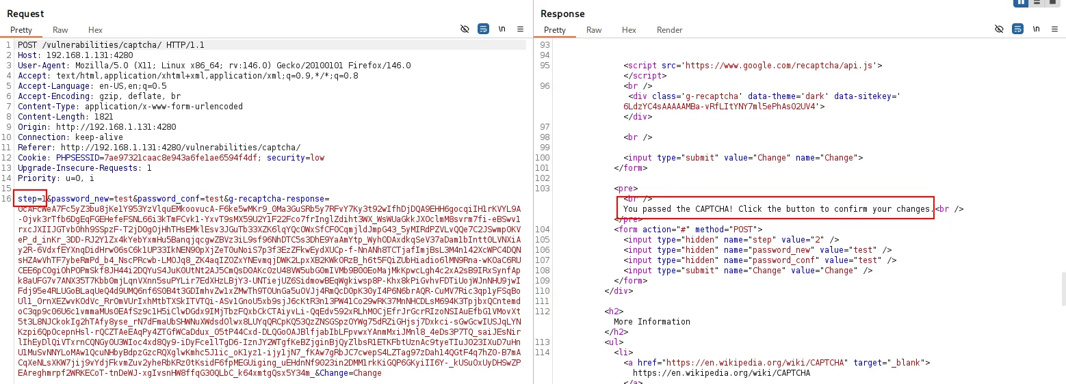The image size is (1066, 384).
Task: Open the Hex tab in Request
Action: pyautogui.click(x=95, y=30)
